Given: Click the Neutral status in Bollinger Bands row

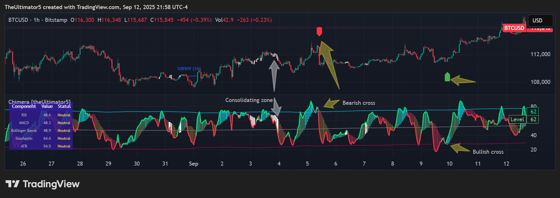Looking at the screenshot, I should (x=64, y=131).
